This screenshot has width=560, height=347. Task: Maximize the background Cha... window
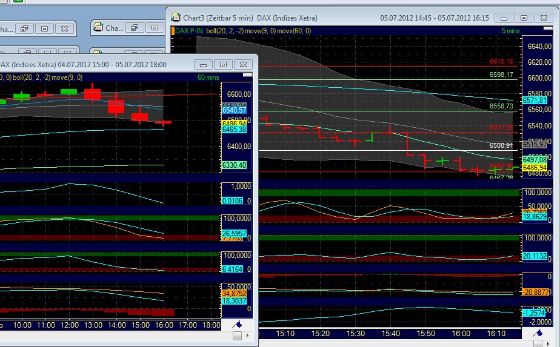[155, 28]
